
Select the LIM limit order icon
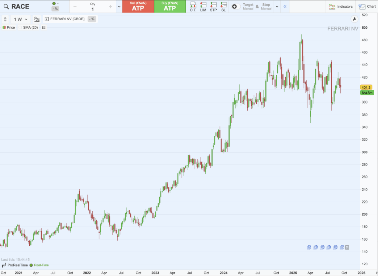(x=203, y=6)
